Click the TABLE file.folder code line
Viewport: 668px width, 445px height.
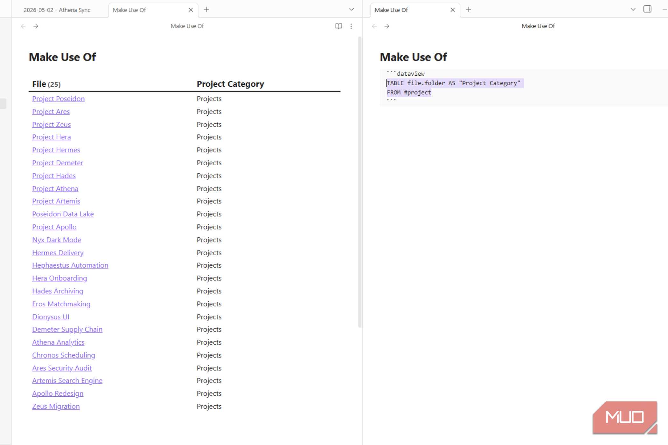click(x=453, y=83)
